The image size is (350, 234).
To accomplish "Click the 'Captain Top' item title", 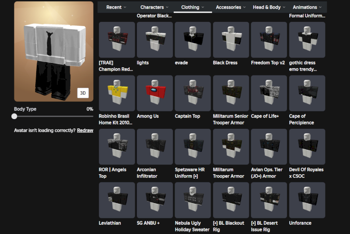I will point(187,116).
